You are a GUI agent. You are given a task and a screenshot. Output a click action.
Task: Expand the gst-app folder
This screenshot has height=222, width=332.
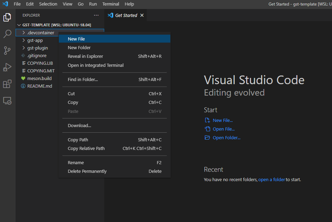click(35, 40)
